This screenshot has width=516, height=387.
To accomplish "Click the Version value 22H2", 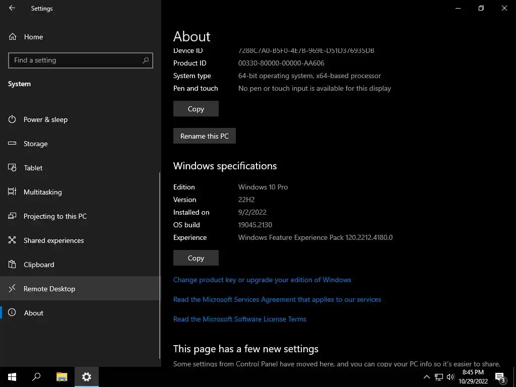I will [246, 200].
